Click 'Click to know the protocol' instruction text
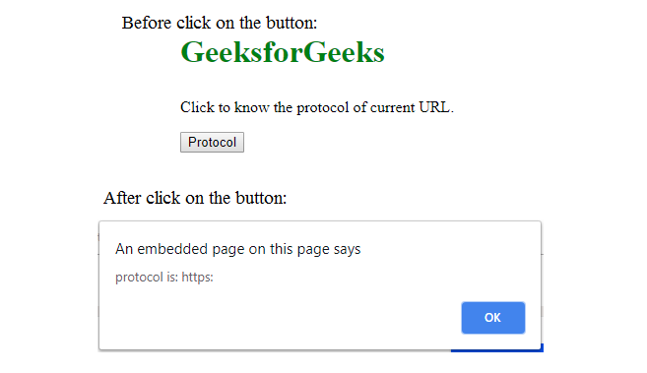Screen dimensions: 647x373 pyautogui.click(x=317, y=107)
